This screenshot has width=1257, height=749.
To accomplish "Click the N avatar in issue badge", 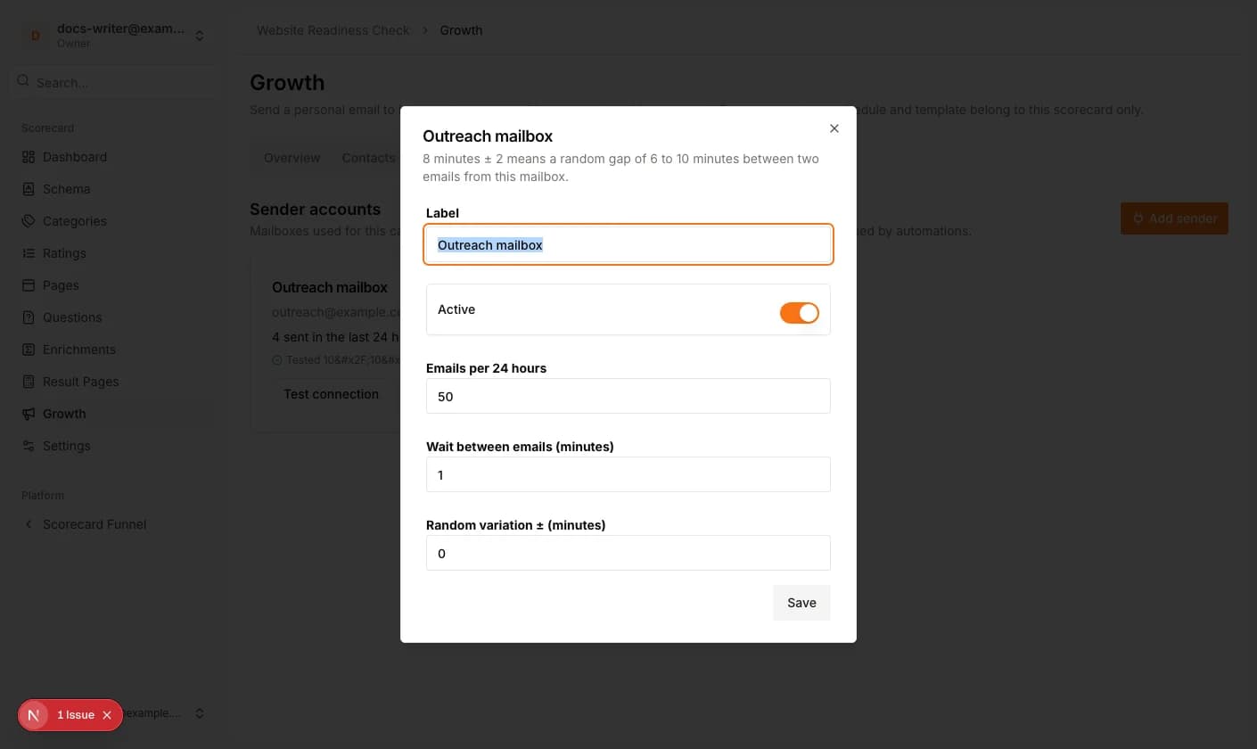I will point(34,715).
